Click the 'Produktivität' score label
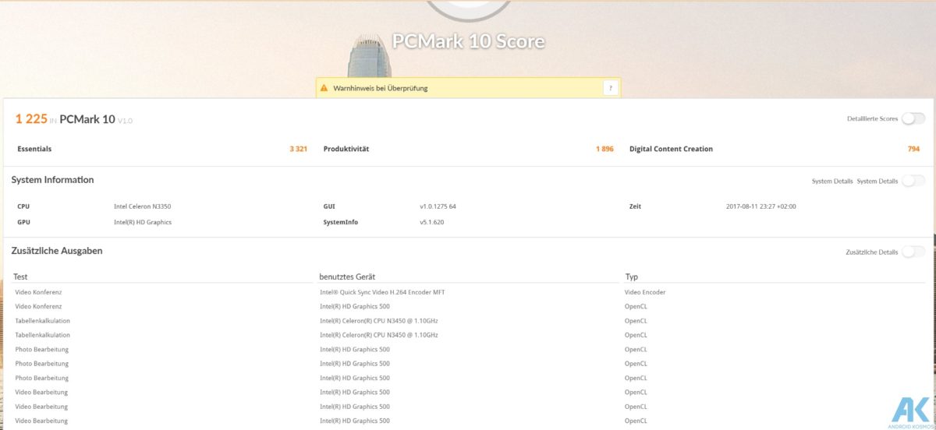This screenshot has width=936, height=430. click(346, 149)
